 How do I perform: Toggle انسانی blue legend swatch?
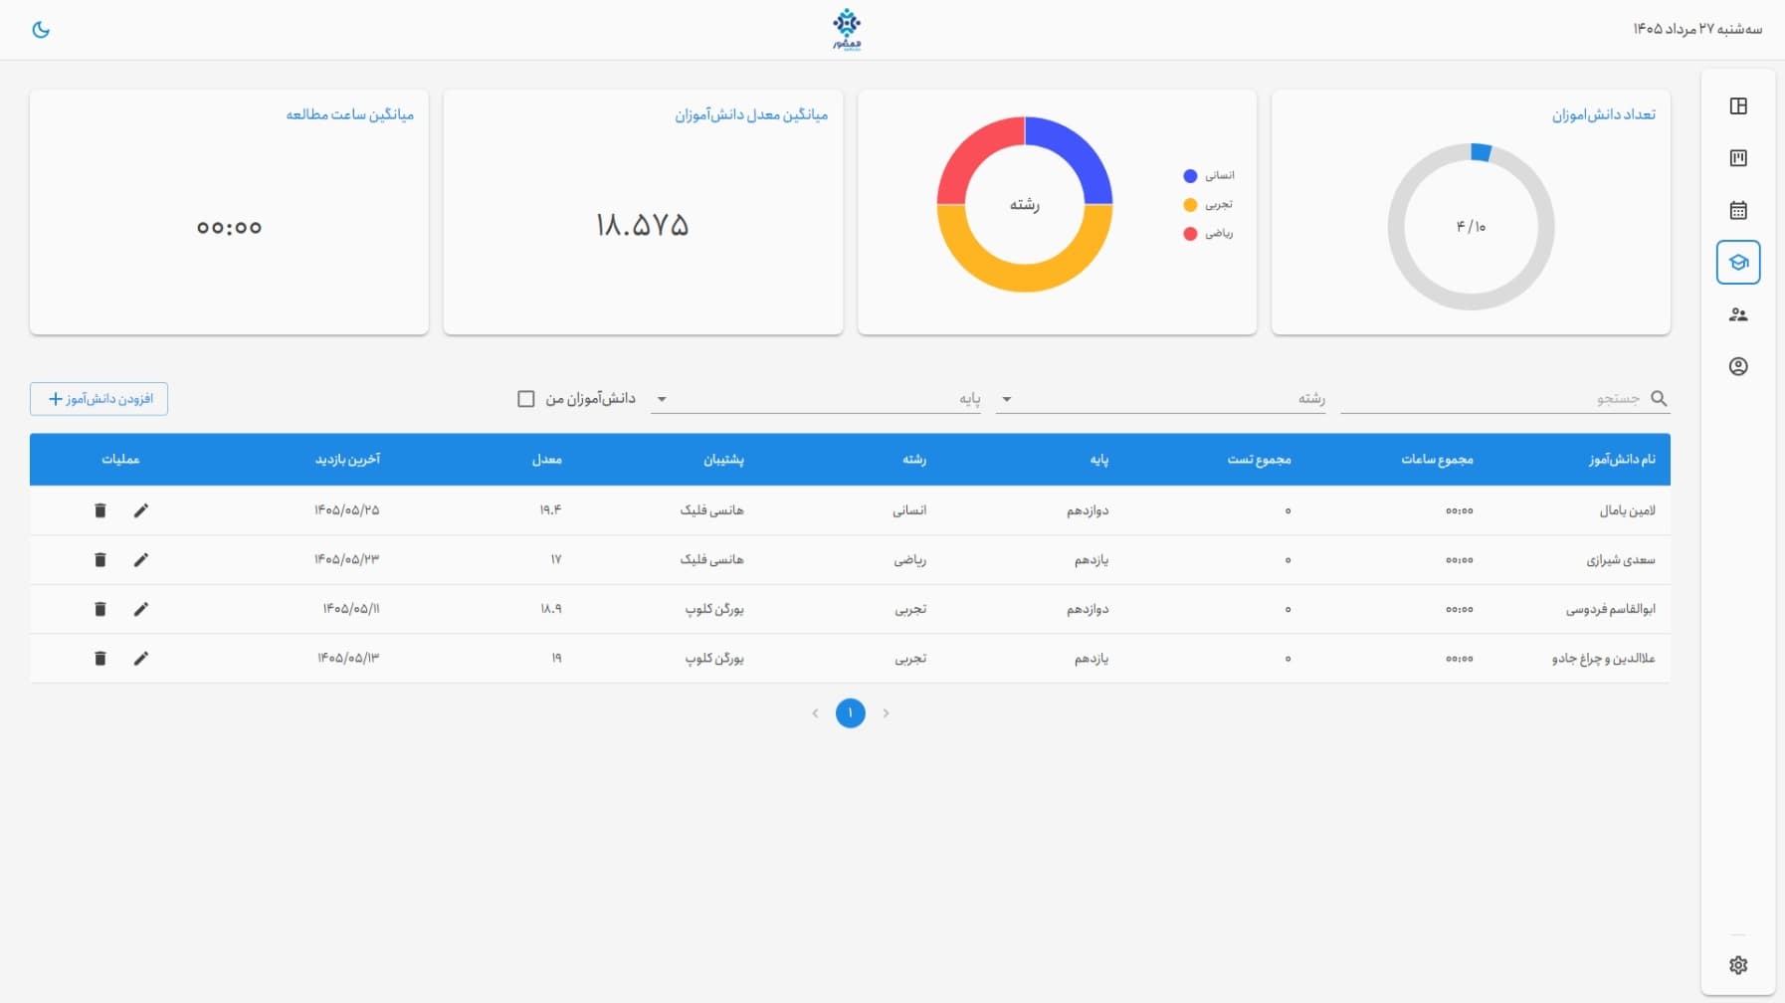(1190, 176)
